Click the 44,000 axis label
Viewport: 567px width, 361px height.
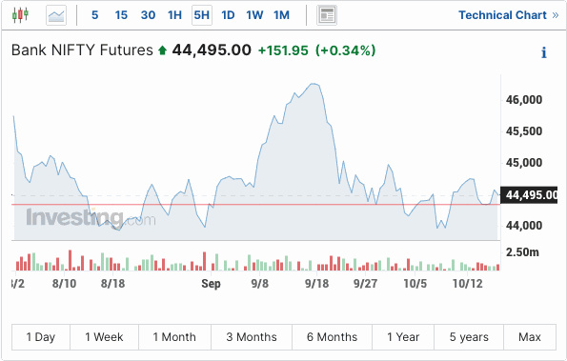[x=524, y=226]
